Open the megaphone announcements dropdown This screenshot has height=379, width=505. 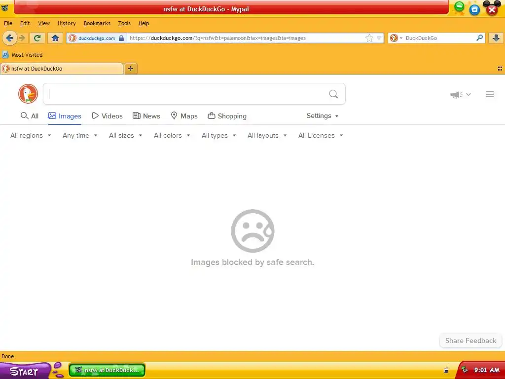[461, 94]
